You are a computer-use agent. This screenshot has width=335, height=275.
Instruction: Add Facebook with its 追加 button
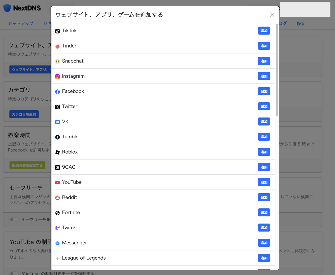point(264,91)
